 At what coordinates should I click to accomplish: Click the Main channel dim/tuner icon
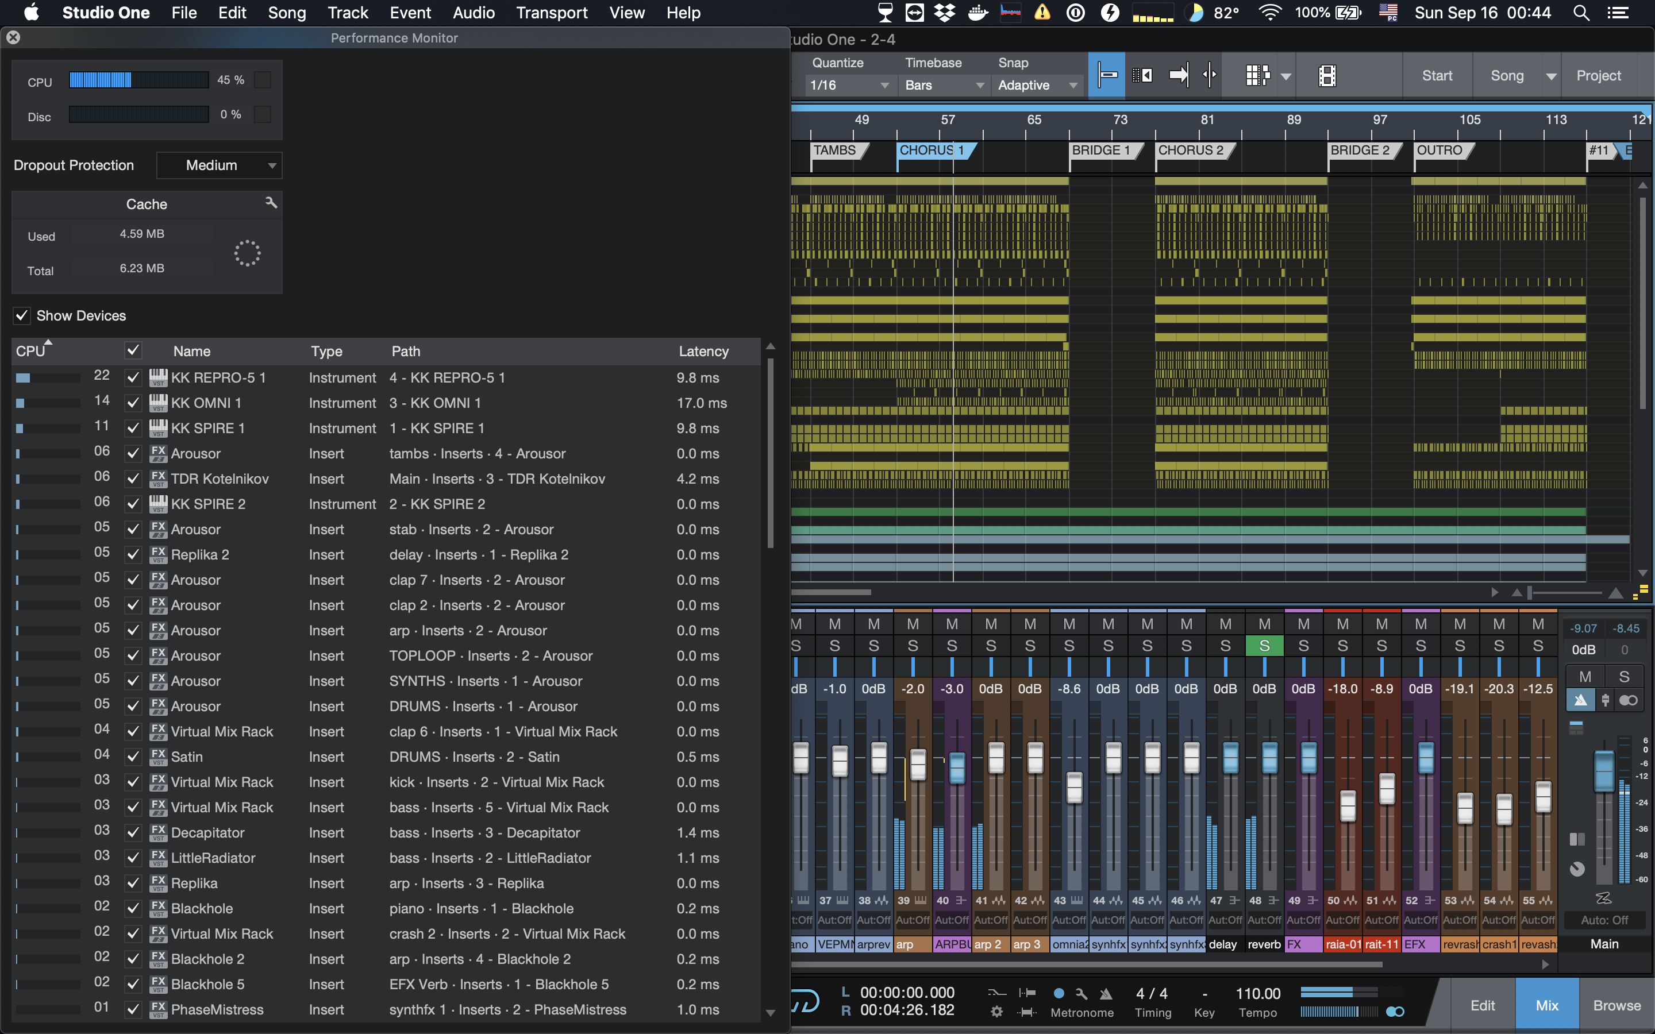[1577, 869]
